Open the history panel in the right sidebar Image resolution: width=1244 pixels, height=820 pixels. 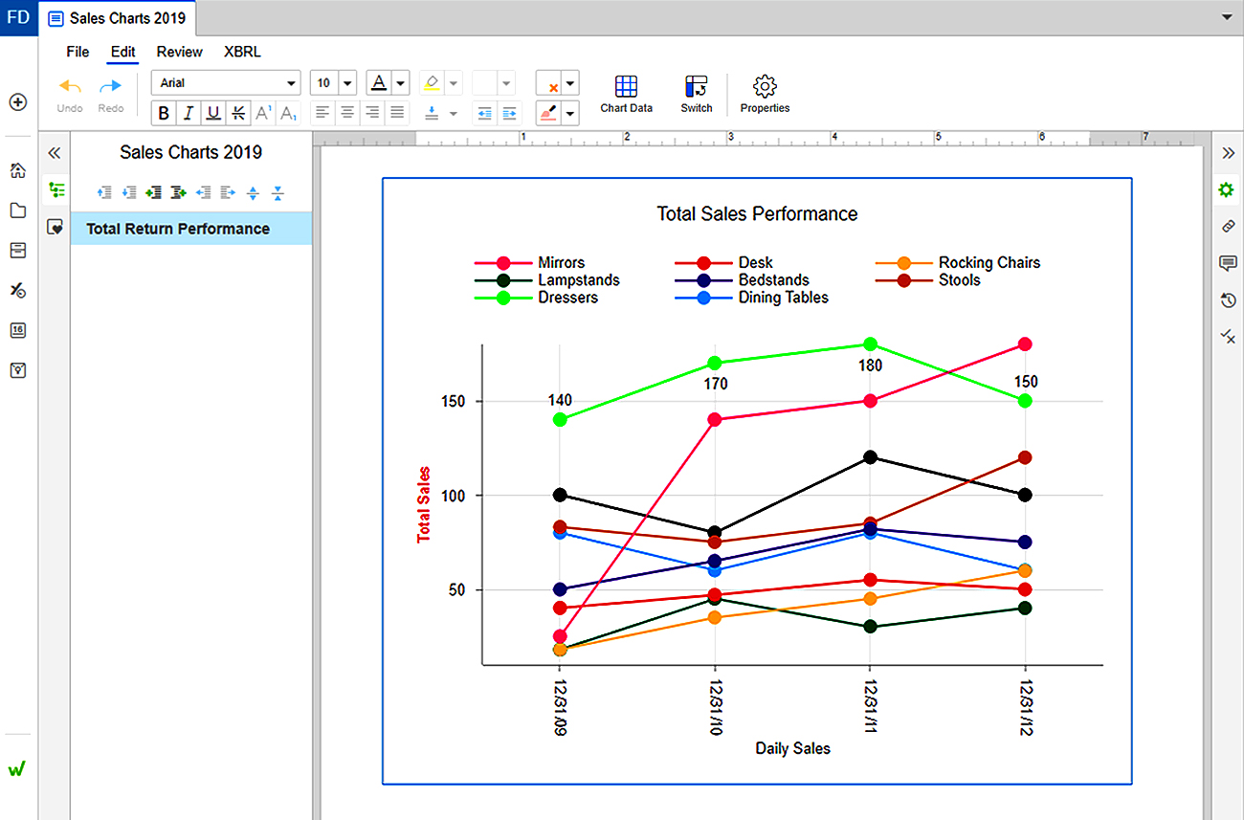click(1228, 300)
